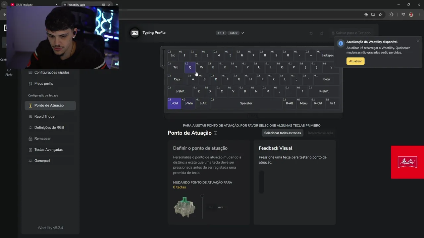Click the Atualizar button
424x238 pixels.
355,61
